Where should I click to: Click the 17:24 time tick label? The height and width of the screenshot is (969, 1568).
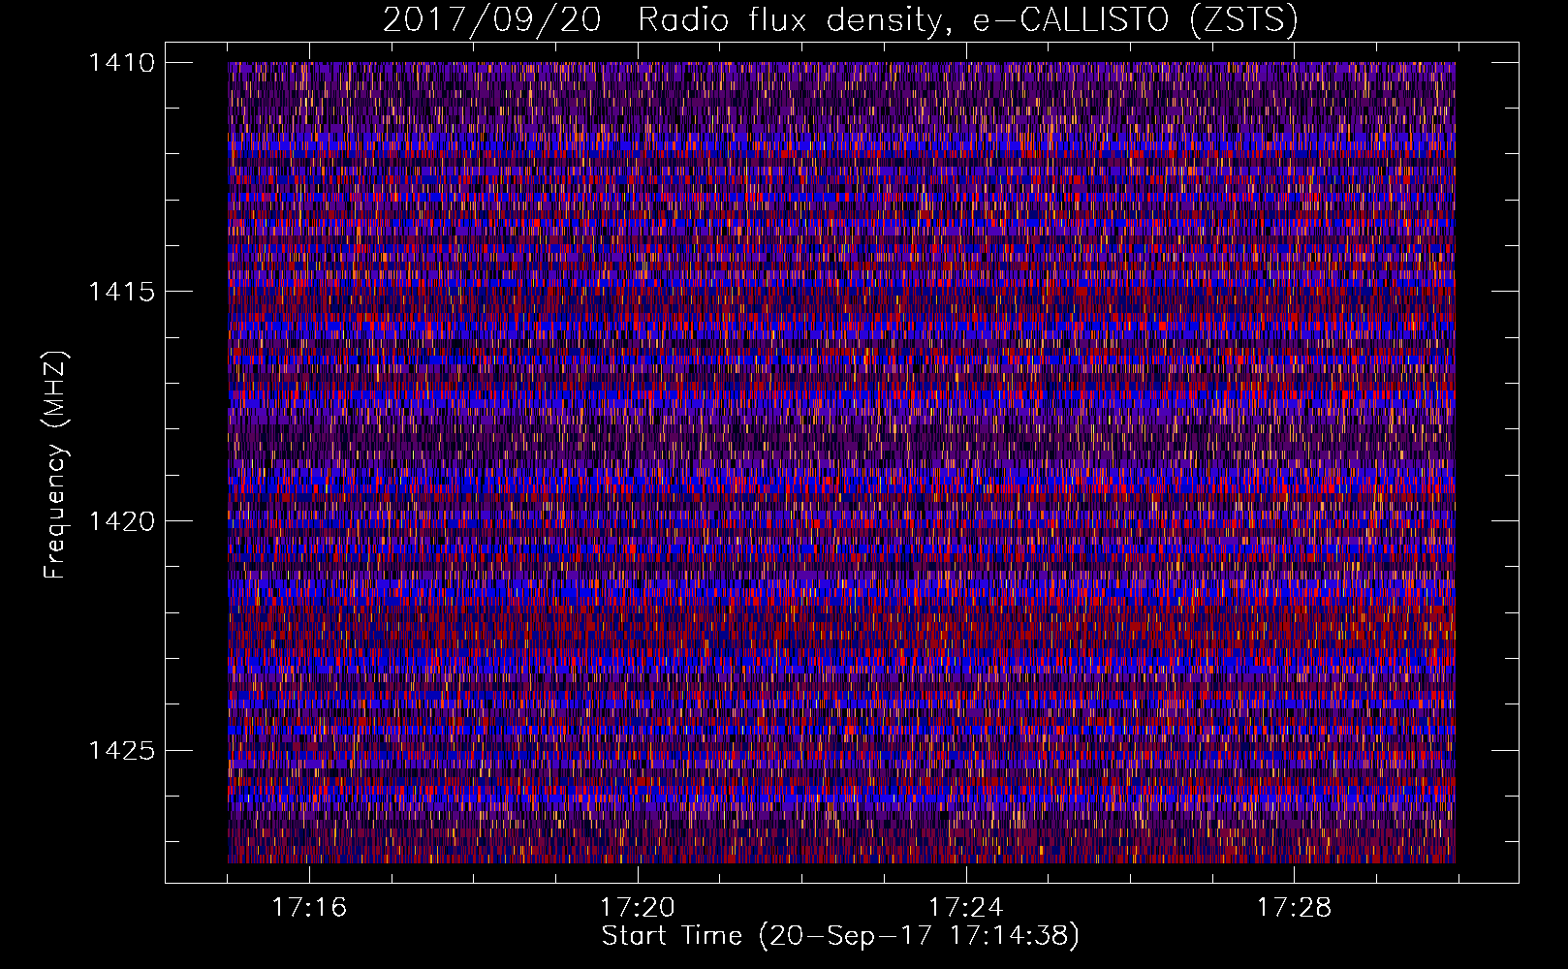coord(966,907)
